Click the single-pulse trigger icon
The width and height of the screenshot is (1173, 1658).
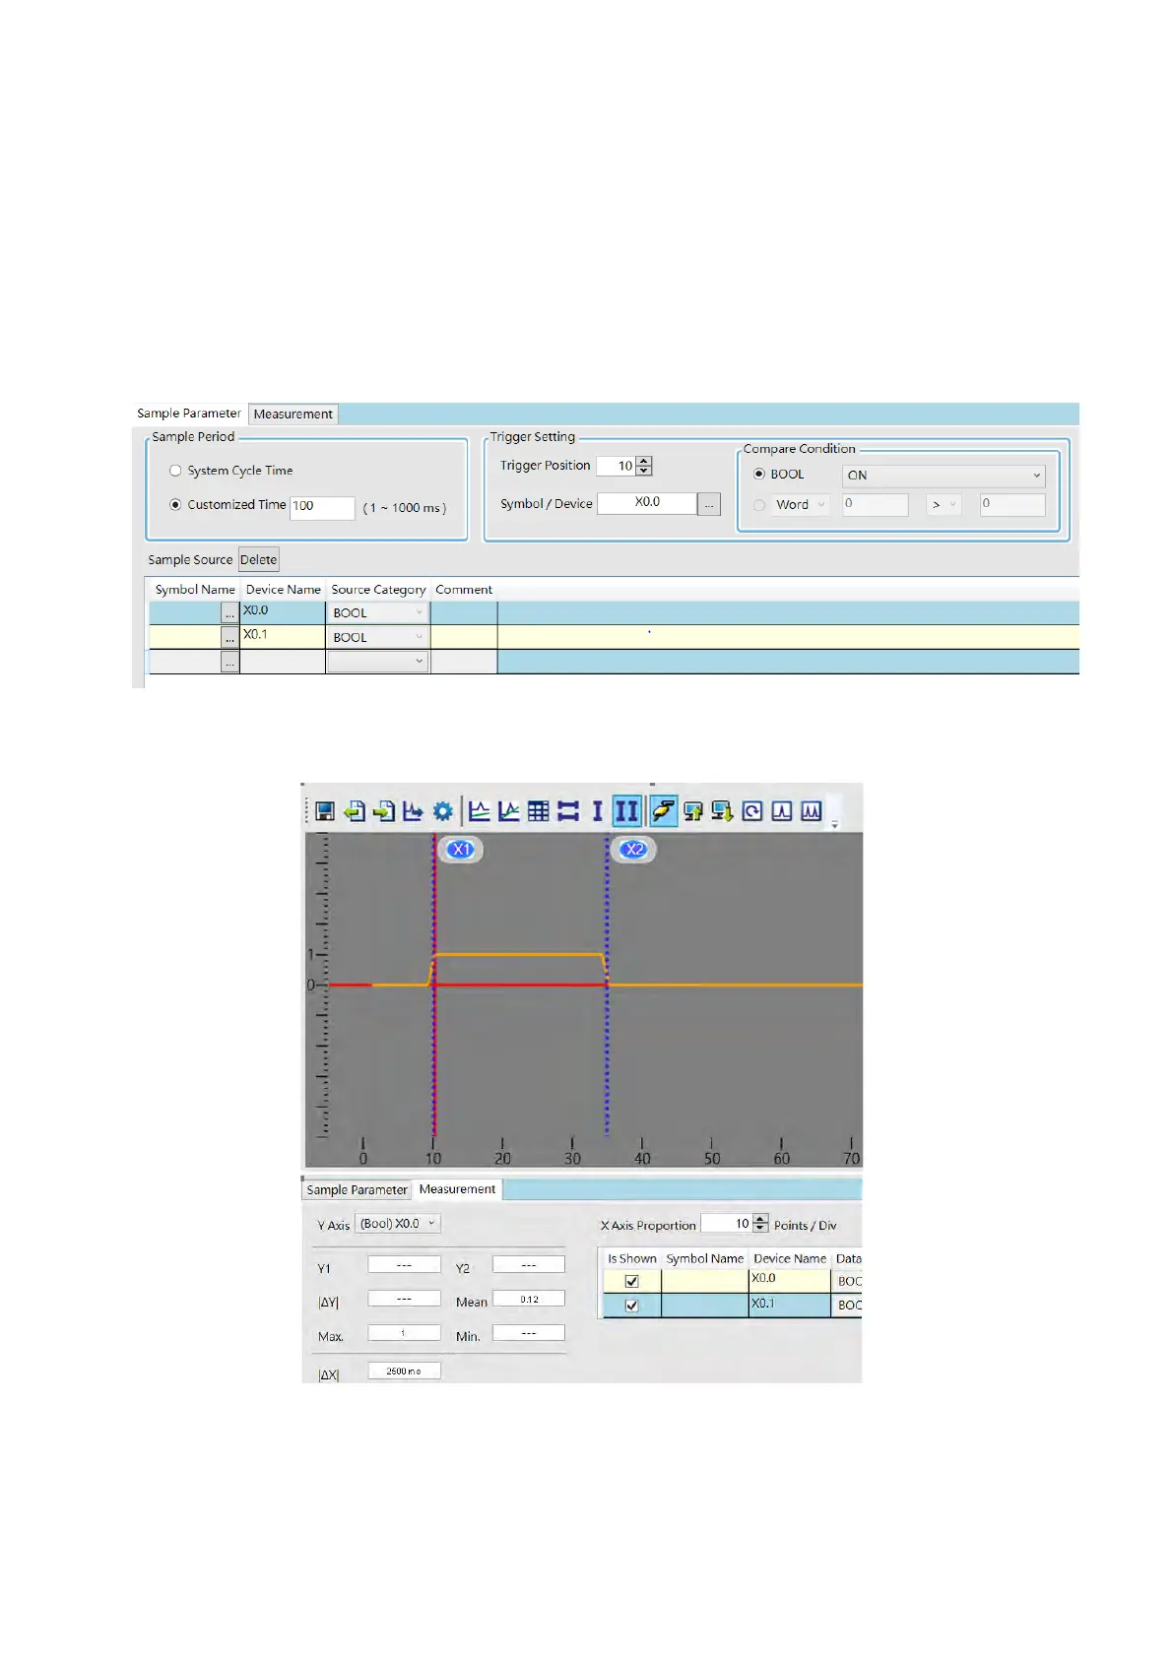(782, 811)
